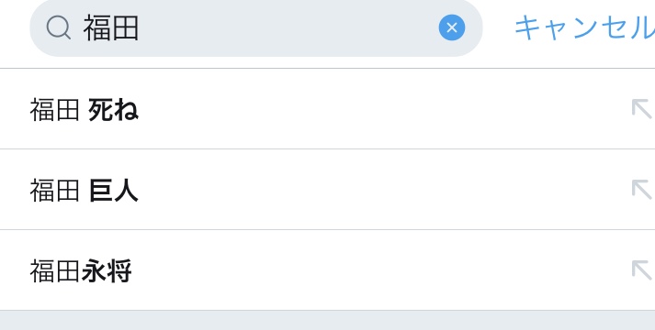
Task: Tap the gray area below the suggestions
Action: click(x=327, y=321)
